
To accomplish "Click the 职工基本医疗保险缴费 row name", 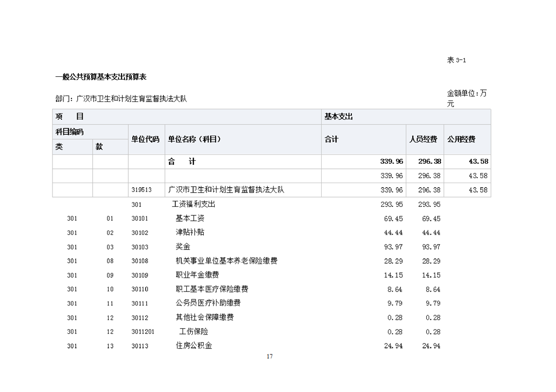I will coord(212,289).
